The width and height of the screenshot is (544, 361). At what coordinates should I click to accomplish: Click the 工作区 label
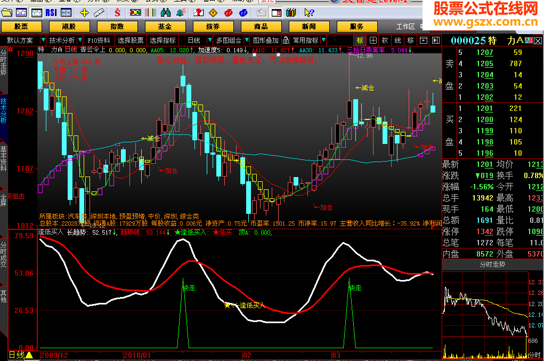pos(405,27)
